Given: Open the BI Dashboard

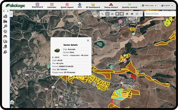Looking at the screenshot, I should tap(93, 6).
